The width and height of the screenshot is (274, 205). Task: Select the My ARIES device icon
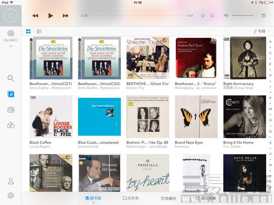pyautogui.click(x=11, y=33)
